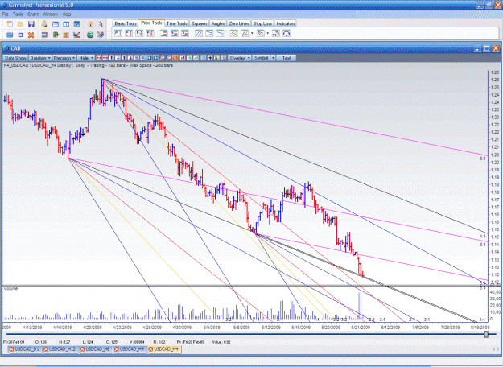Click the chart scroll slider thumb
This screenshot has height=367, width=503.
[486, 334]
